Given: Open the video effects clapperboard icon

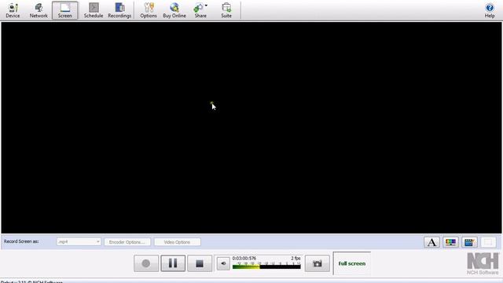Looking at the screenshot, I should tap(469, 242).
